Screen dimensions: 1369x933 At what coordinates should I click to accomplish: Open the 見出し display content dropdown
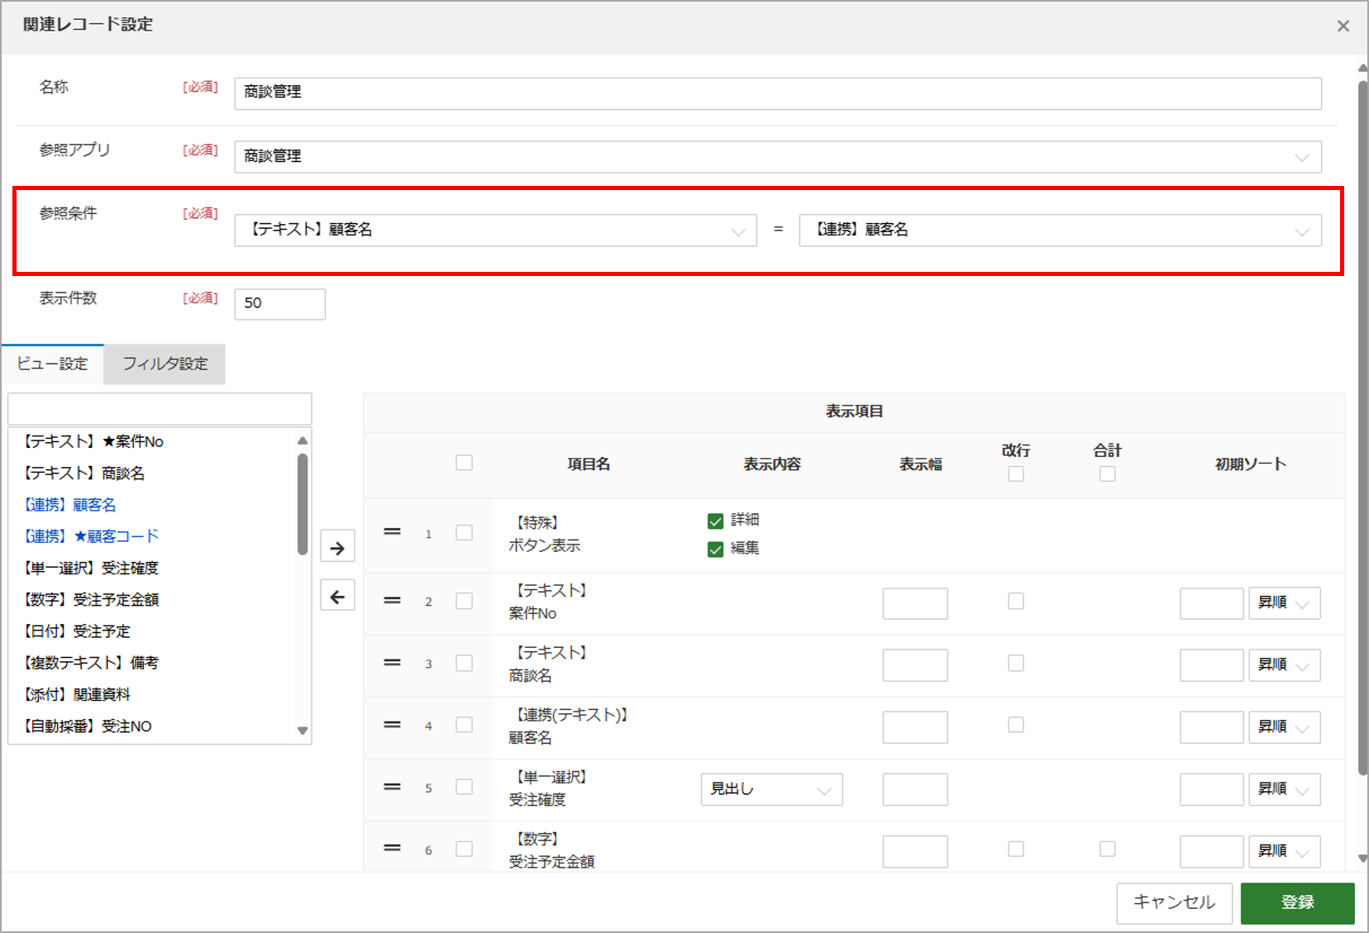click(771, 789)
